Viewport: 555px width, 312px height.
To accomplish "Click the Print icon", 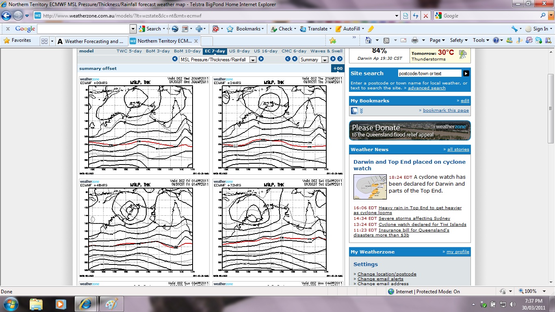I will click(x=415, y=40).
